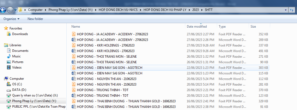
Task: Open the Organize menu
Action: 11,19
